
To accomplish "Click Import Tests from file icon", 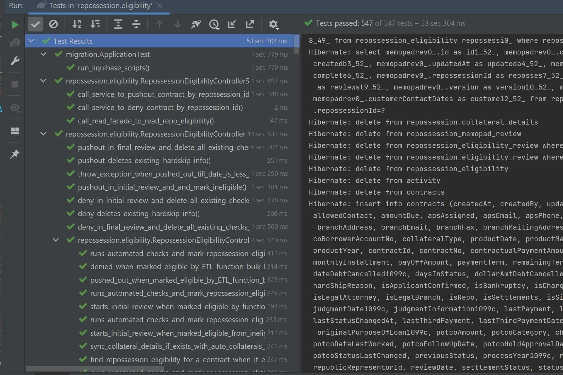I will click(x=232, y=24).
